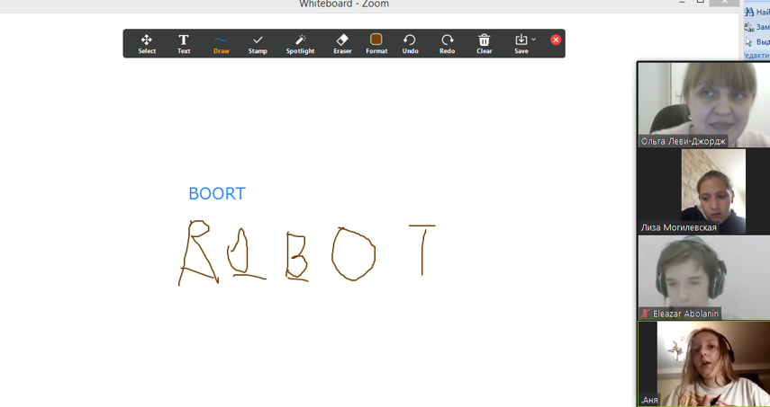Image resolution: width=770 pixels, height=407 pixels.
Task: Click the blue BOORT text on whiteboard
Action: 216,193
